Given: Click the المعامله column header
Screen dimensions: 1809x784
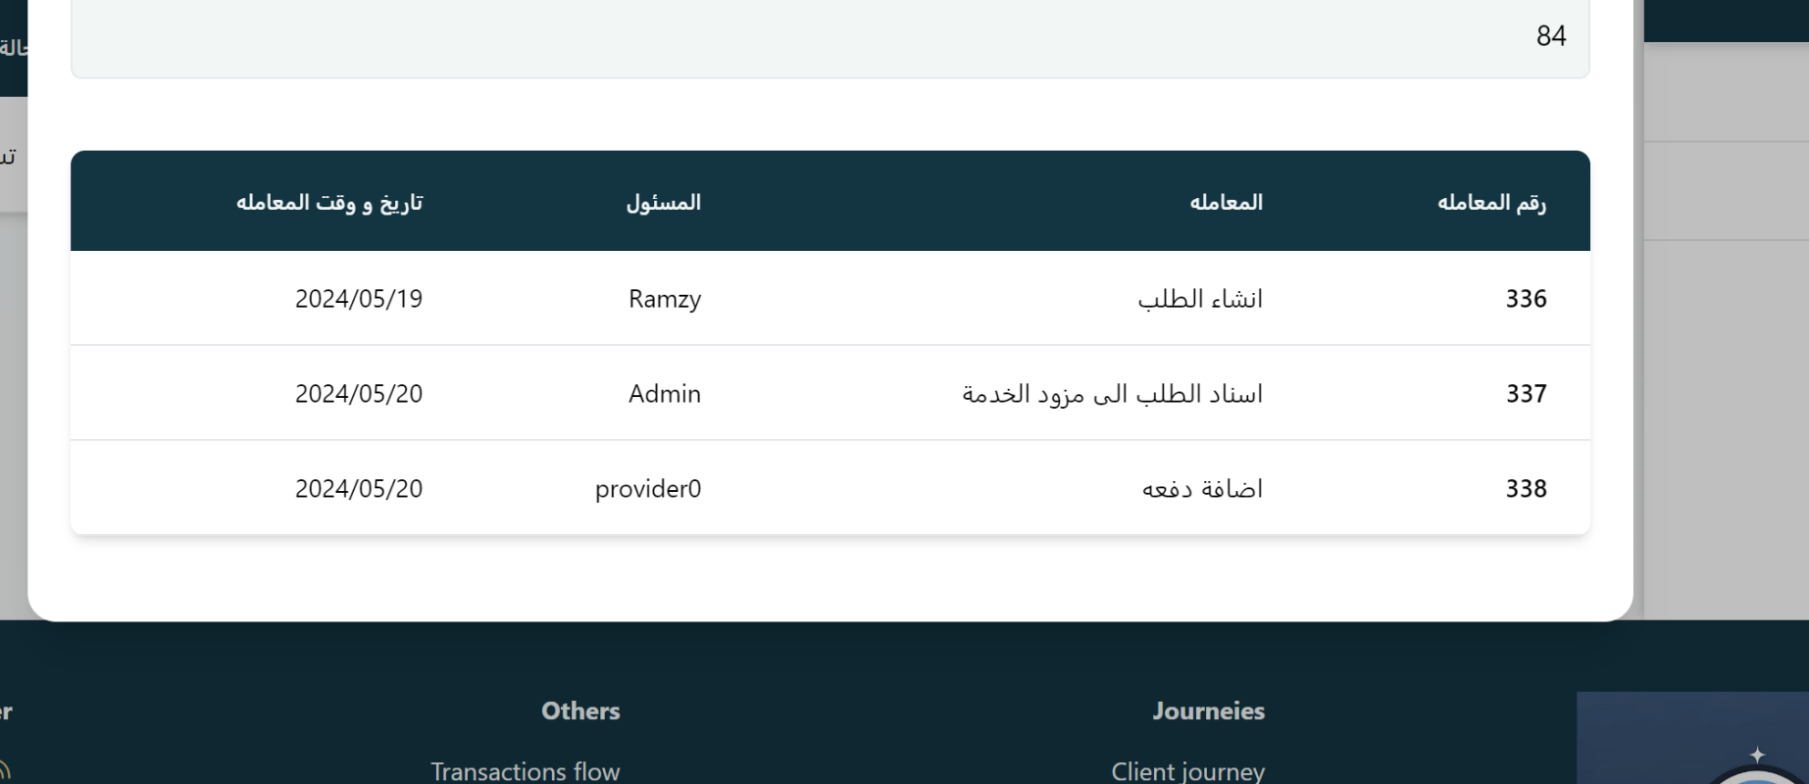Looking at the screenshot, I should tap(1226, 203).
